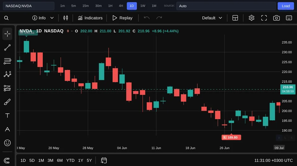Click the 210.96 current price label
297x166 pixels.
[x=288, y=89]
